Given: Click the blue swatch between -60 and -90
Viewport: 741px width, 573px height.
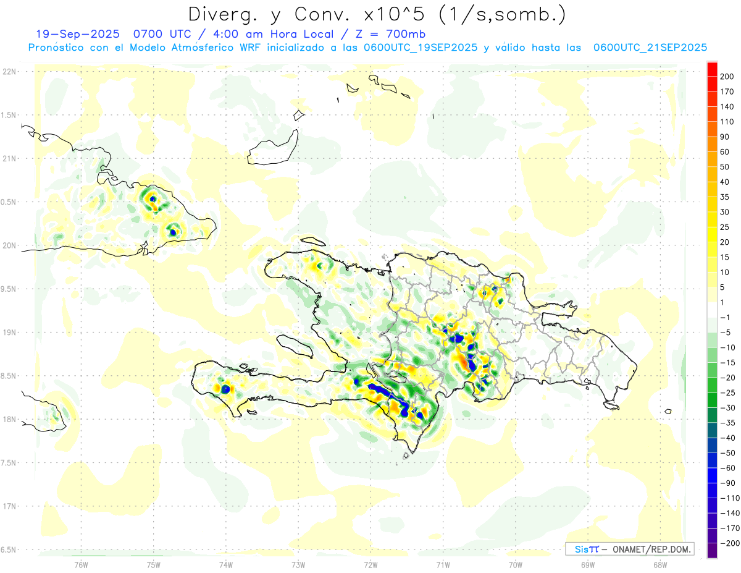Looking at the screenshot, I should pyautogui.click(x=712, y=475).
